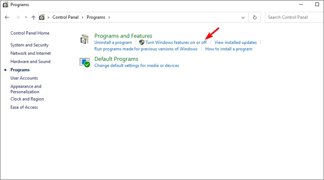Click the forward navigation arrow
The width and height of the screenshot is (324, 180).
[17, 17]
